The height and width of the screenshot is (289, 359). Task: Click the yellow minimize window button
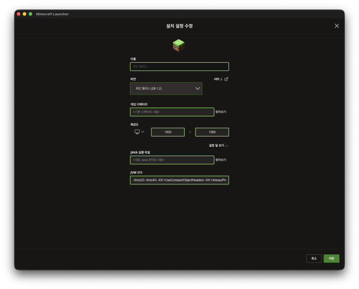[x=24, y=14]
